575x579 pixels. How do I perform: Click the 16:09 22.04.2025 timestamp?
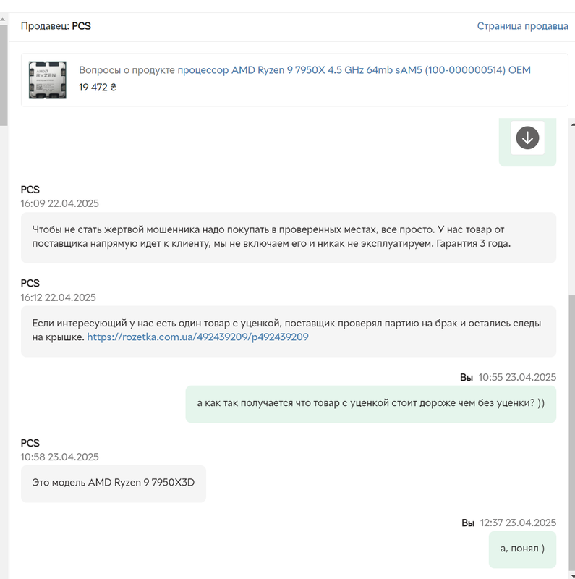[x=59, y=203]
